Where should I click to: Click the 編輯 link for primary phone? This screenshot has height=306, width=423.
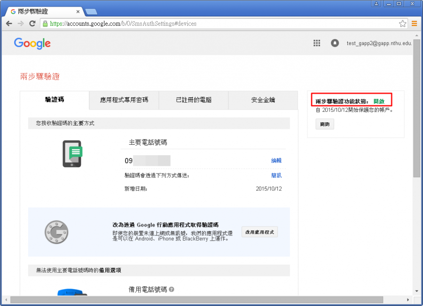pyautogui.click(x=276, y=161)
